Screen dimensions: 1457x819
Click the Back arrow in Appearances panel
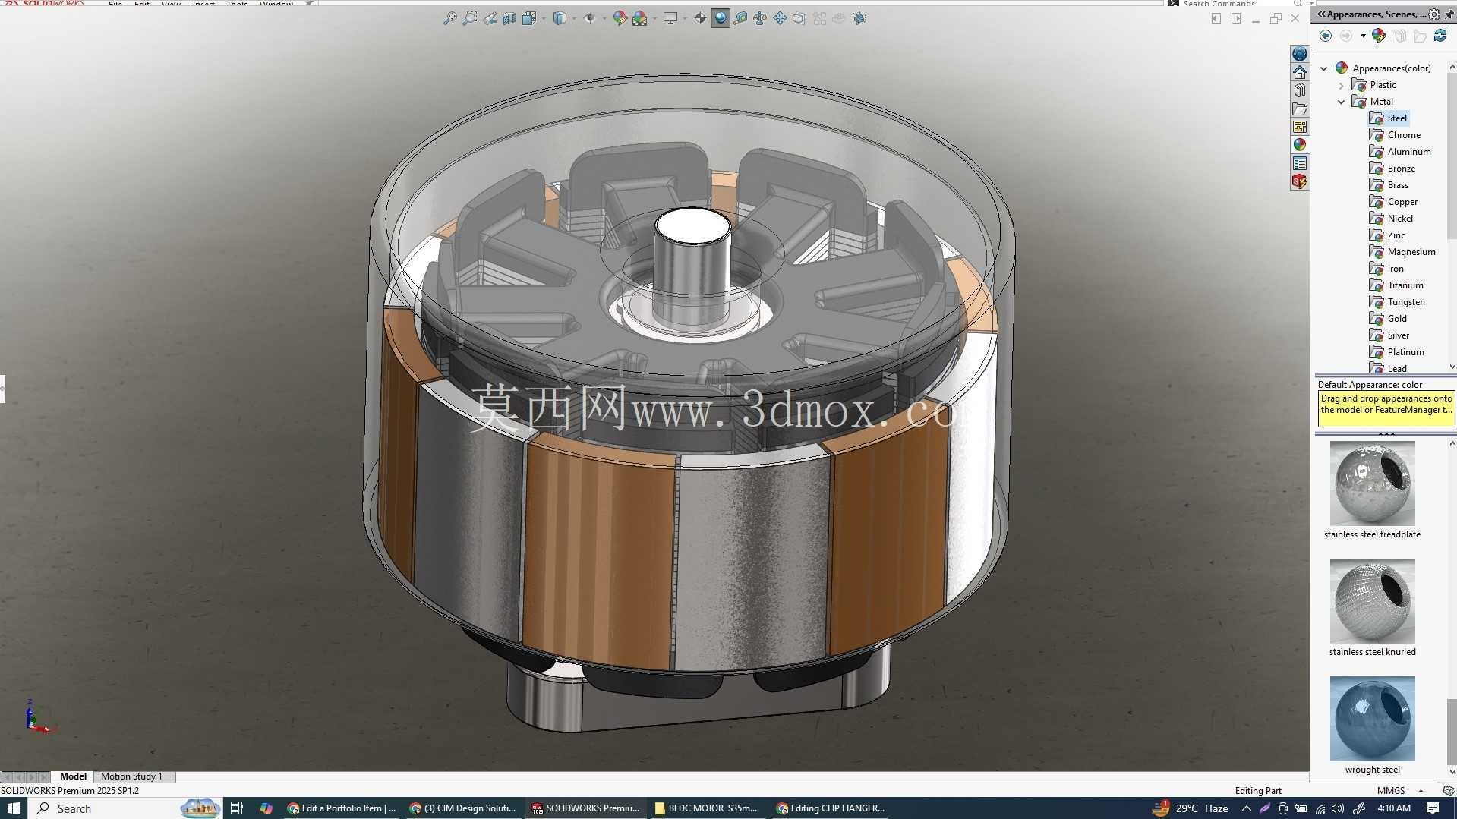1326,36
